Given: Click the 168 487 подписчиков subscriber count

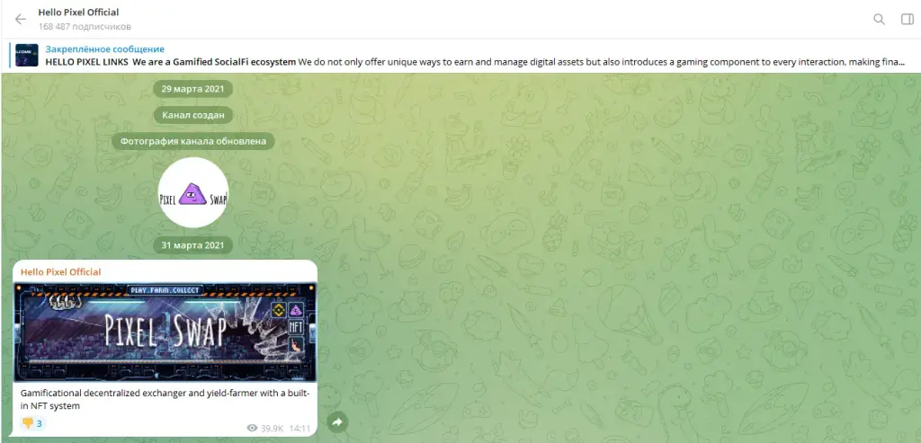Looking at the screenshot, I should (x=85, y=27).
